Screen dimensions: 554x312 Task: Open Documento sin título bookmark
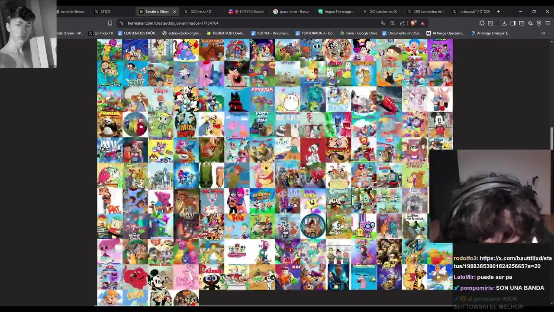pos(401,33)
